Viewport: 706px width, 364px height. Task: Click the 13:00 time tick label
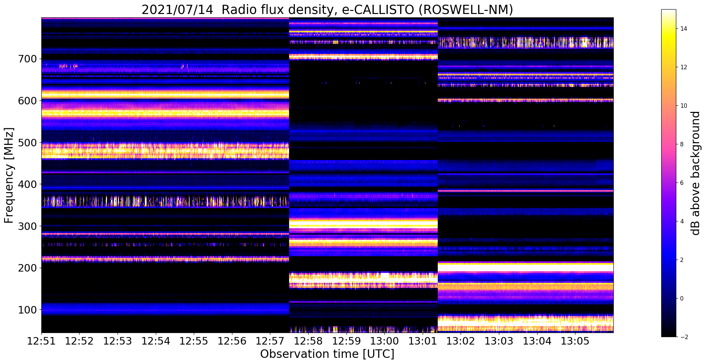coord(385,341)
